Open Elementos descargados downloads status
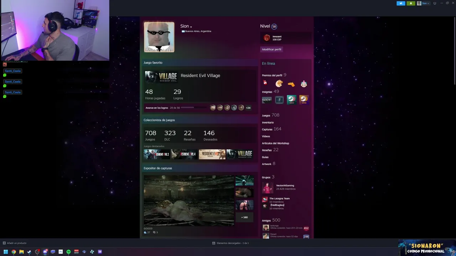The height and width of the screenshot is (256, 456). 230,243
